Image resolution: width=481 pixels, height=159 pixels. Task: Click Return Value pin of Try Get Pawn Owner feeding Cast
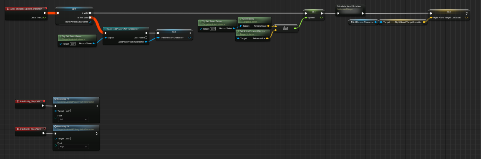(x=93, y=43)
